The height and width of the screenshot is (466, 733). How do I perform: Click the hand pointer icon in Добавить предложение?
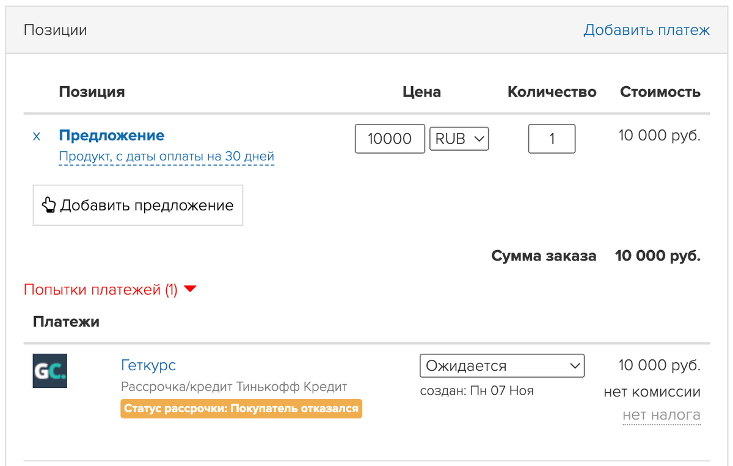click(49, 205)
